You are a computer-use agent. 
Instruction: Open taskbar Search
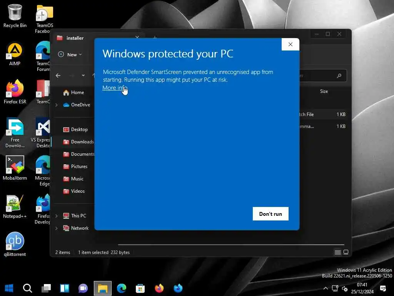point(27,288)
